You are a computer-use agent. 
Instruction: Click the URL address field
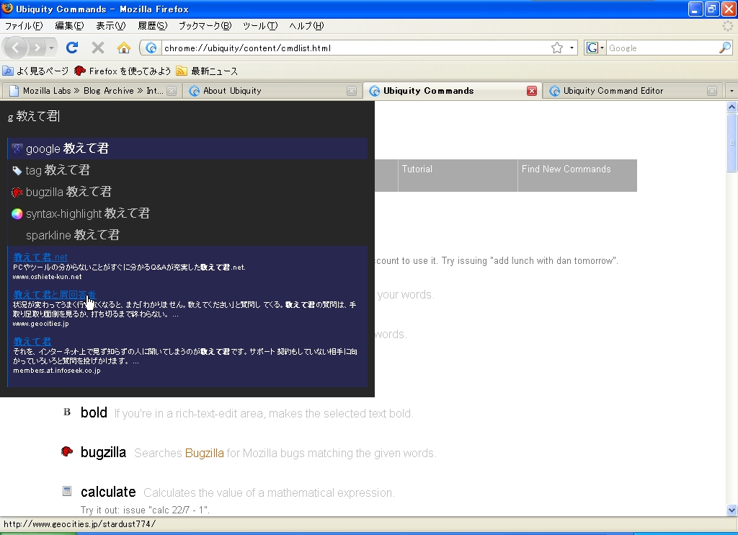click(355, 48)
